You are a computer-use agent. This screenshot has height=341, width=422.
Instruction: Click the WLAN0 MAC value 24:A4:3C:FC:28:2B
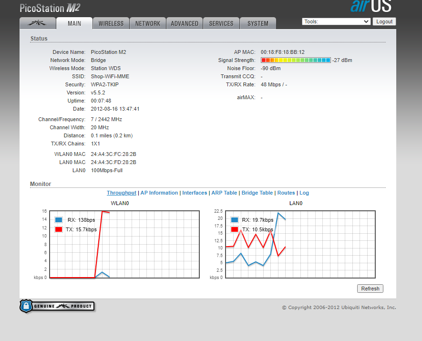click(x=113, y=154)
